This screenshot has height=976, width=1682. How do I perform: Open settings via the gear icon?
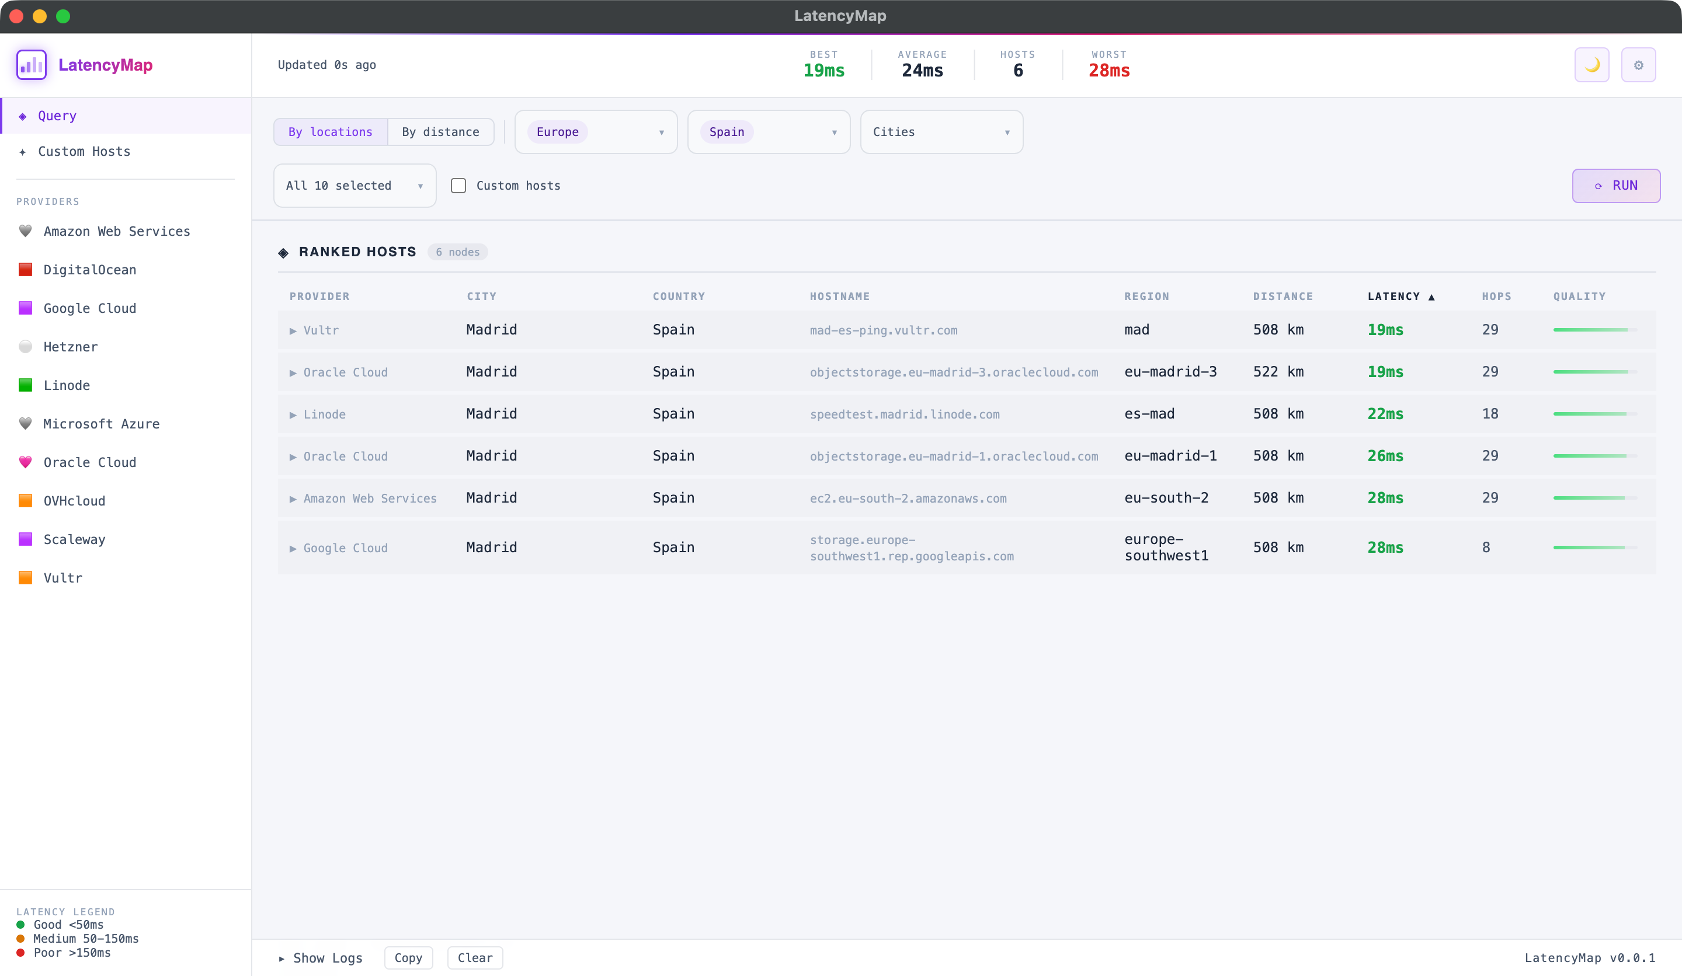tap(1638, 65)
